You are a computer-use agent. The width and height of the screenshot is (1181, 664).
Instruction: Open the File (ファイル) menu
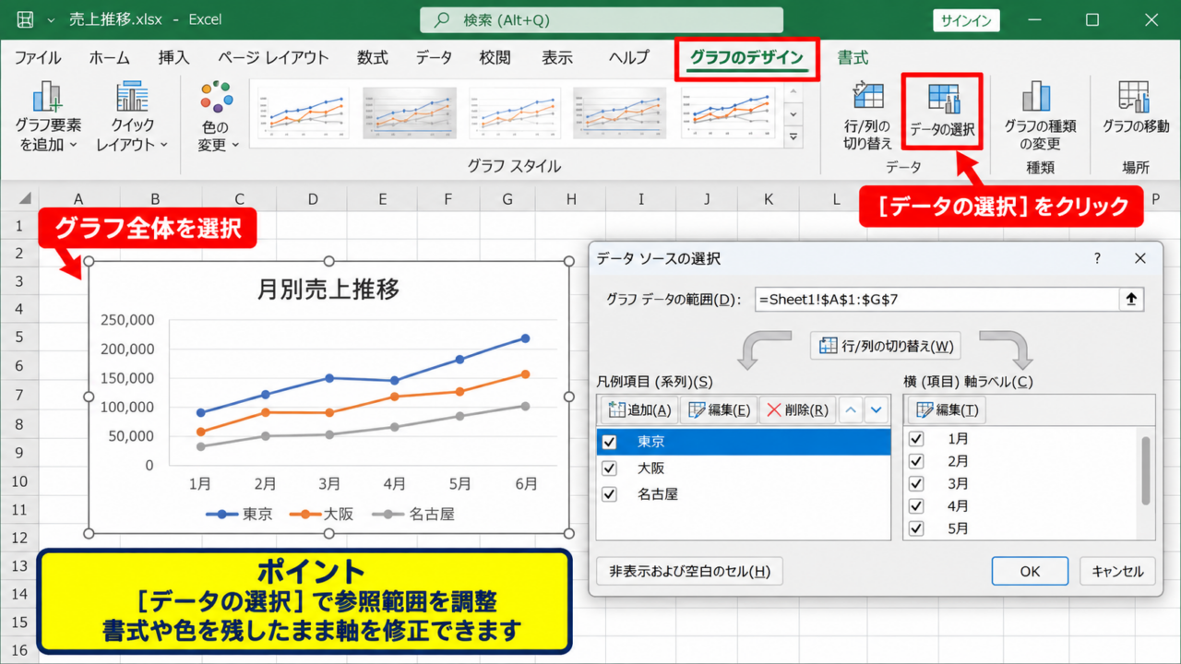coord(38,57)
